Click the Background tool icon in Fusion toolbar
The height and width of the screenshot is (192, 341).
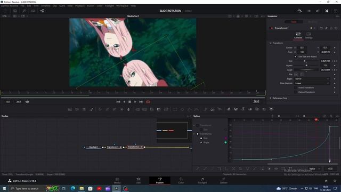coord(70,109)
